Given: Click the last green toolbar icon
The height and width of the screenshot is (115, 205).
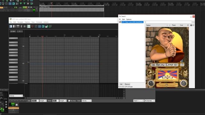Looking at the screenshot, I should point(50,27).
